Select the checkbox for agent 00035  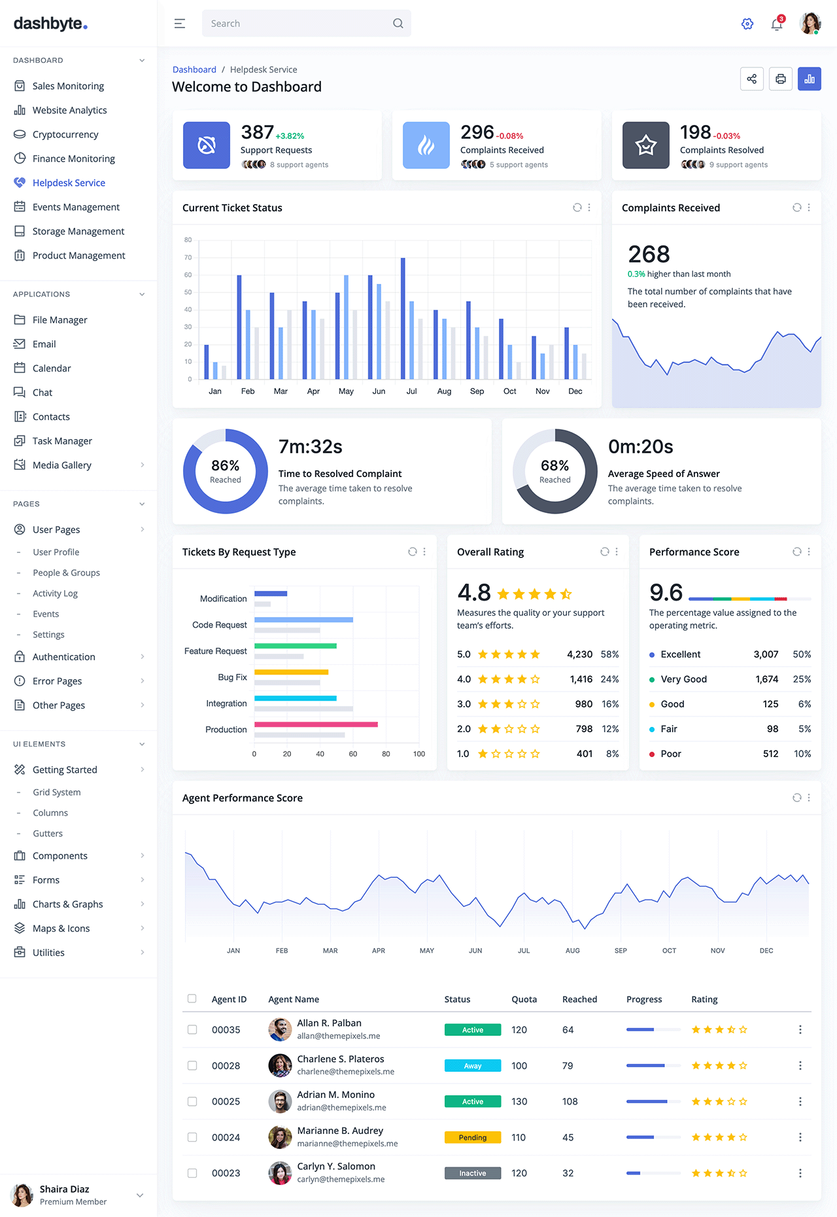coord(192,1030)
